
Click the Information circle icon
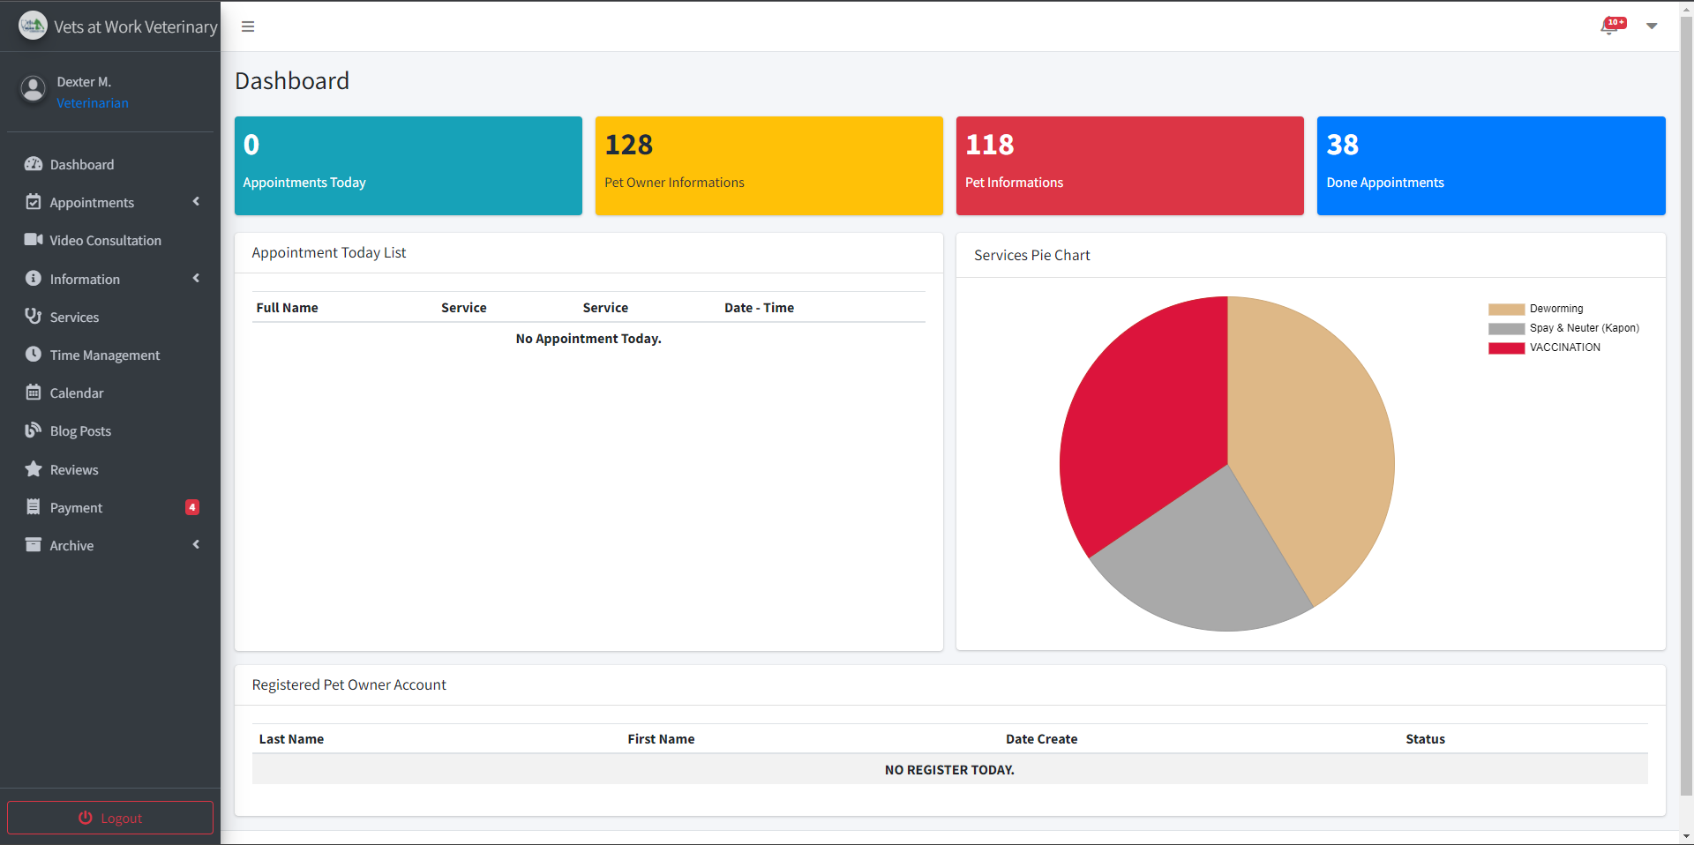coord(34,278)
